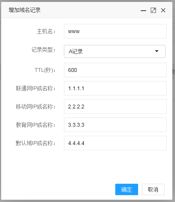Maximize the 增加域名记录 dialog window
The width and height of the screenshot is (175, 202).
[153, 10]
